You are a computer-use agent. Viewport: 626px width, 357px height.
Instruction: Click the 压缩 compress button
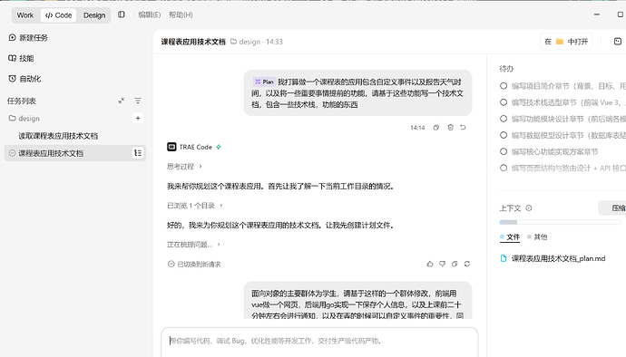pyautogui.click(x=613, y=207)
